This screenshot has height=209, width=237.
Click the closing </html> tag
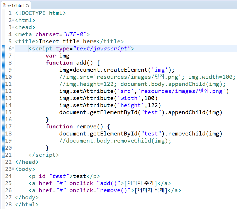tap(27, 205)
